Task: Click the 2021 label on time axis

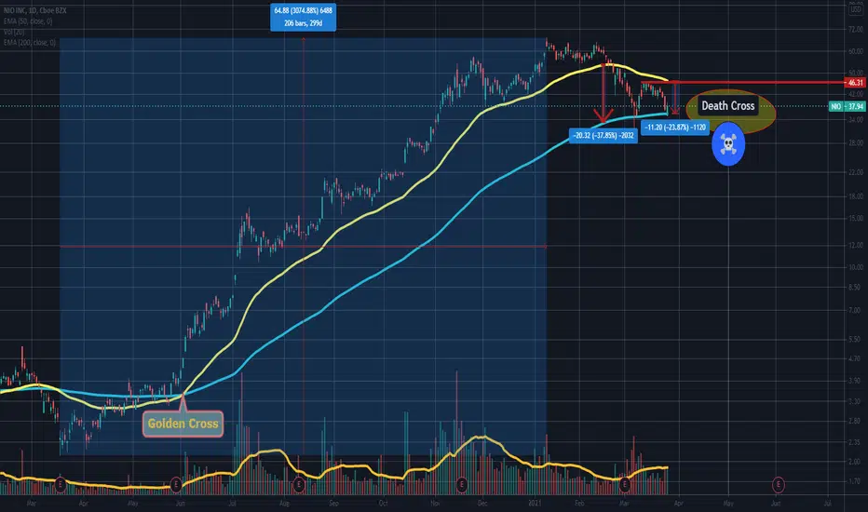Action: pyautogui.click(x=535, y=504)
